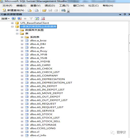The image size is (130, 138).
Task: Open the 编辑(E) menu
Action: 21,6
